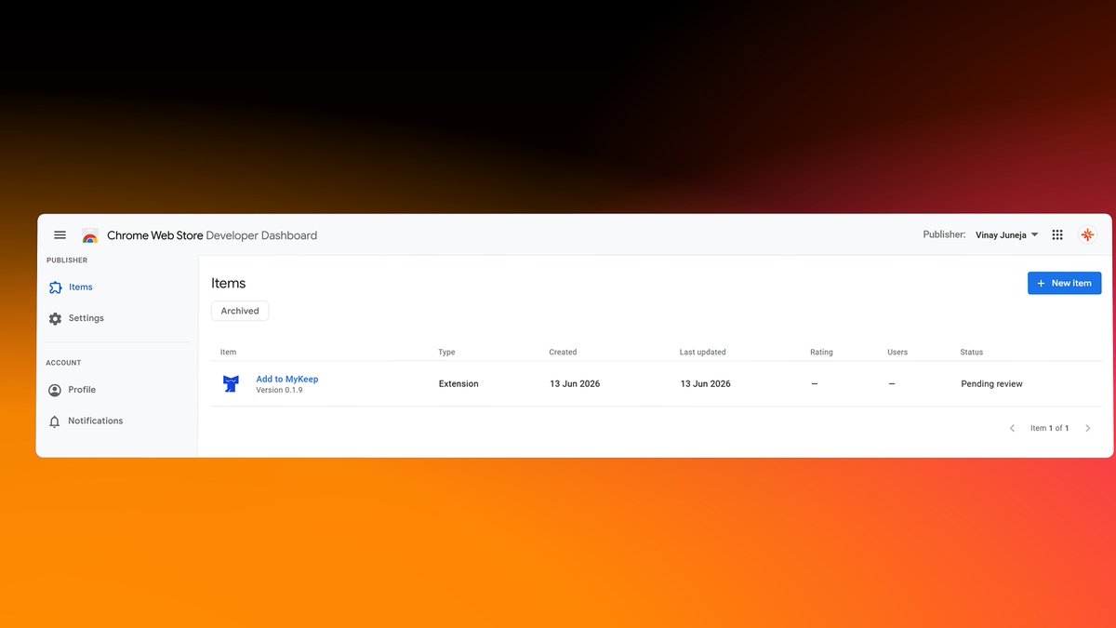Click the Item 1 of 1 pagination text
This screenshot has height=628, width=1116.
1049,428
